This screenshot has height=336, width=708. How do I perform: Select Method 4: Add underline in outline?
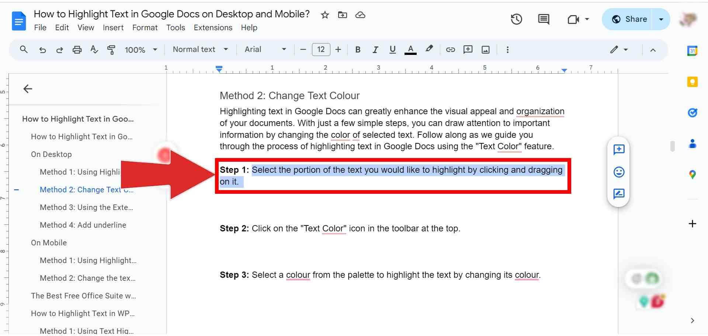tap(83, 225)
